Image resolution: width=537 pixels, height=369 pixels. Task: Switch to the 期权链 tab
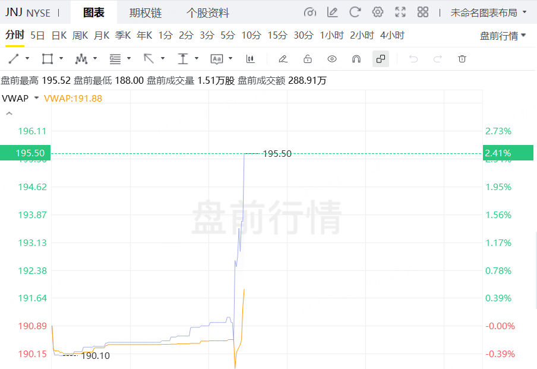[x=146, y=12]
